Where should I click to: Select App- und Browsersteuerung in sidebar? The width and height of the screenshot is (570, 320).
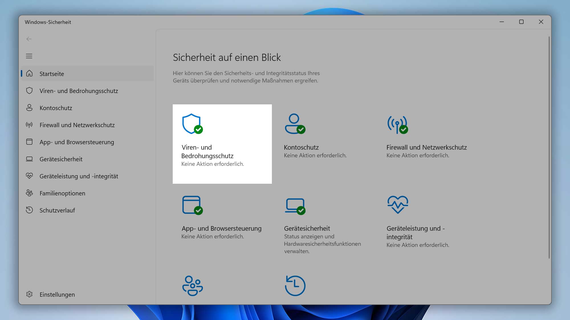tap(87, 142)
